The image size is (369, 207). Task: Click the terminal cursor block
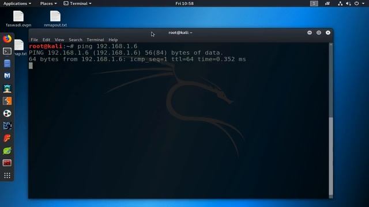tap(31, 66)
